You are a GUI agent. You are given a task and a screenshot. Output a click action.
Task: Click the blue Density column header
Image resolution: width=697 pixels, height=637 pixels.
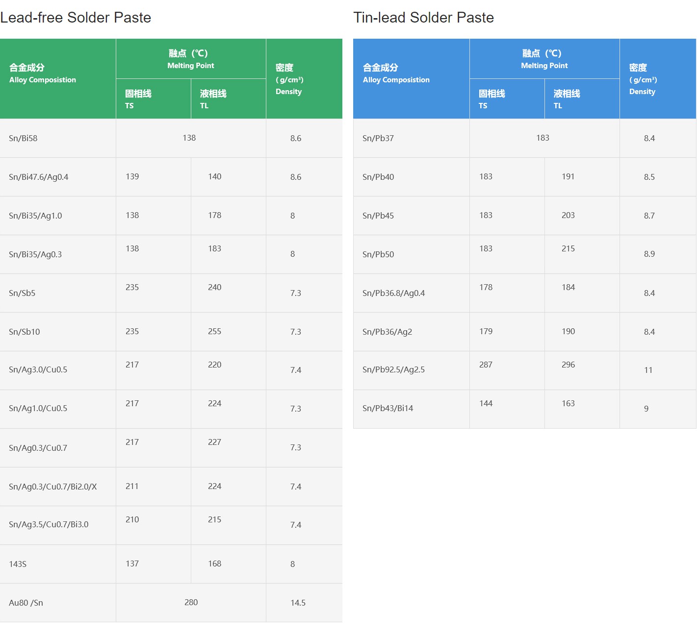(x=643, y=79)
